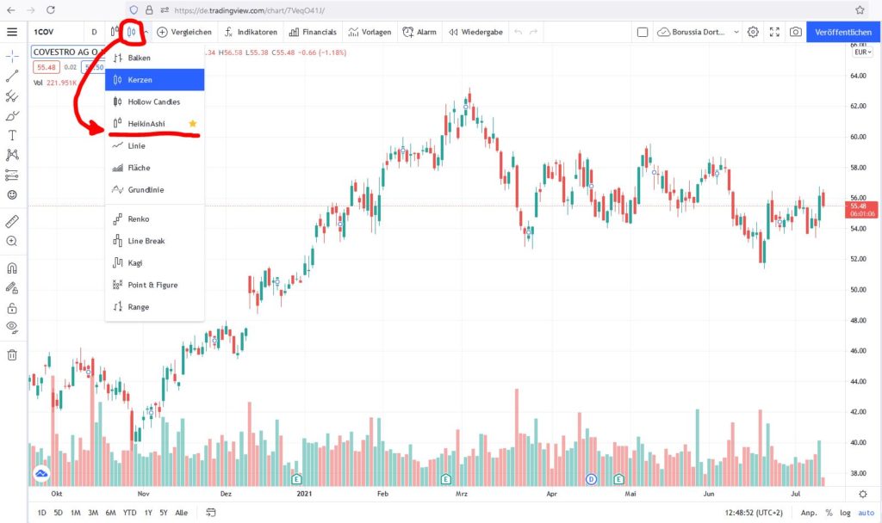Viewport: 882px width, 523px height.
Task: Toggle magnet mode on
Action: tap(12, 268)
